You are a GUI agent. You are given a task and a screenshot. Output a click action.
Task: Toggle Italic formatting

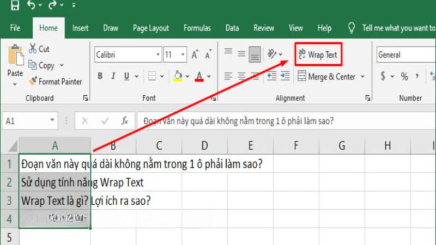113,76
